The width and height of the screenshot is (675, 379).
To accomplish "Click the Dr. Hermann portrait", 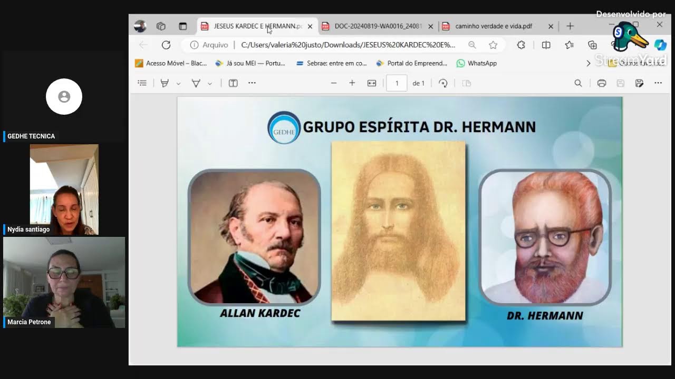I will (x=545, y=237).
